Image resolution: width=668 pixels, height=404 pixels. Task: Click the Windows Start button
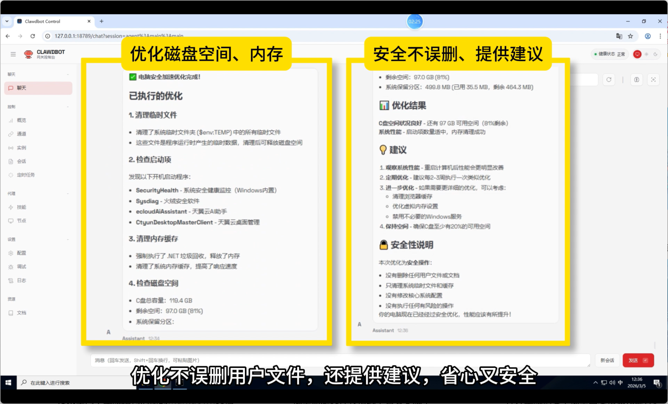8,383
